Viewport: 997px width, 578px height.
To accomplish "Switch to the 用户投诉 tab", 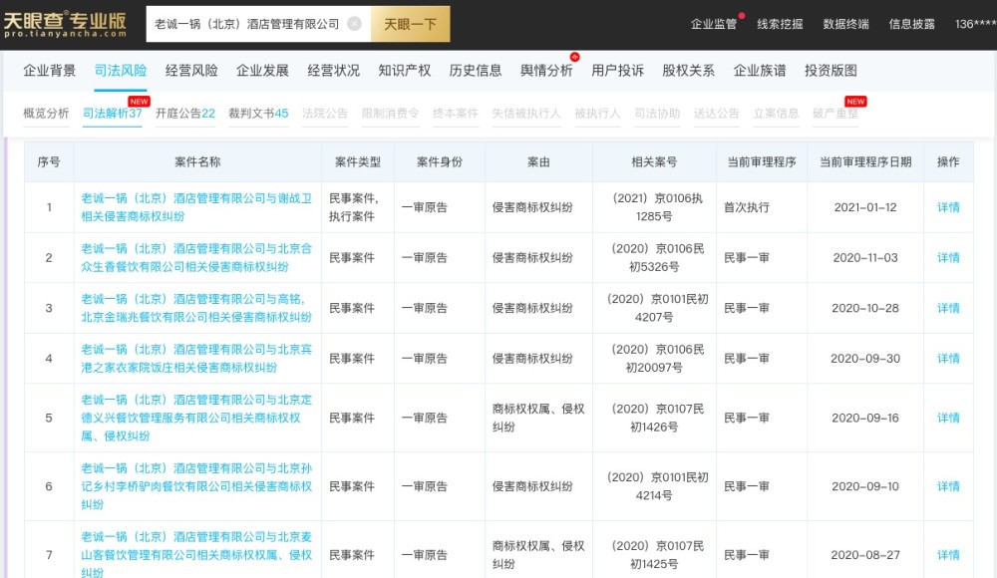I will click(x=617, y=71).
